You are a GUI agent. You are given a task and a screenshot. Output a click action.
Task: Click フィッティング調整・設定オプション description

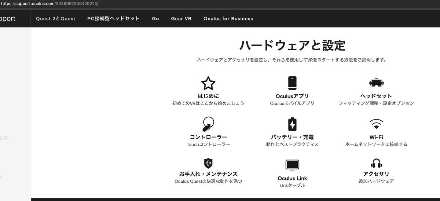pyautogui.click(x=376, y=103)
